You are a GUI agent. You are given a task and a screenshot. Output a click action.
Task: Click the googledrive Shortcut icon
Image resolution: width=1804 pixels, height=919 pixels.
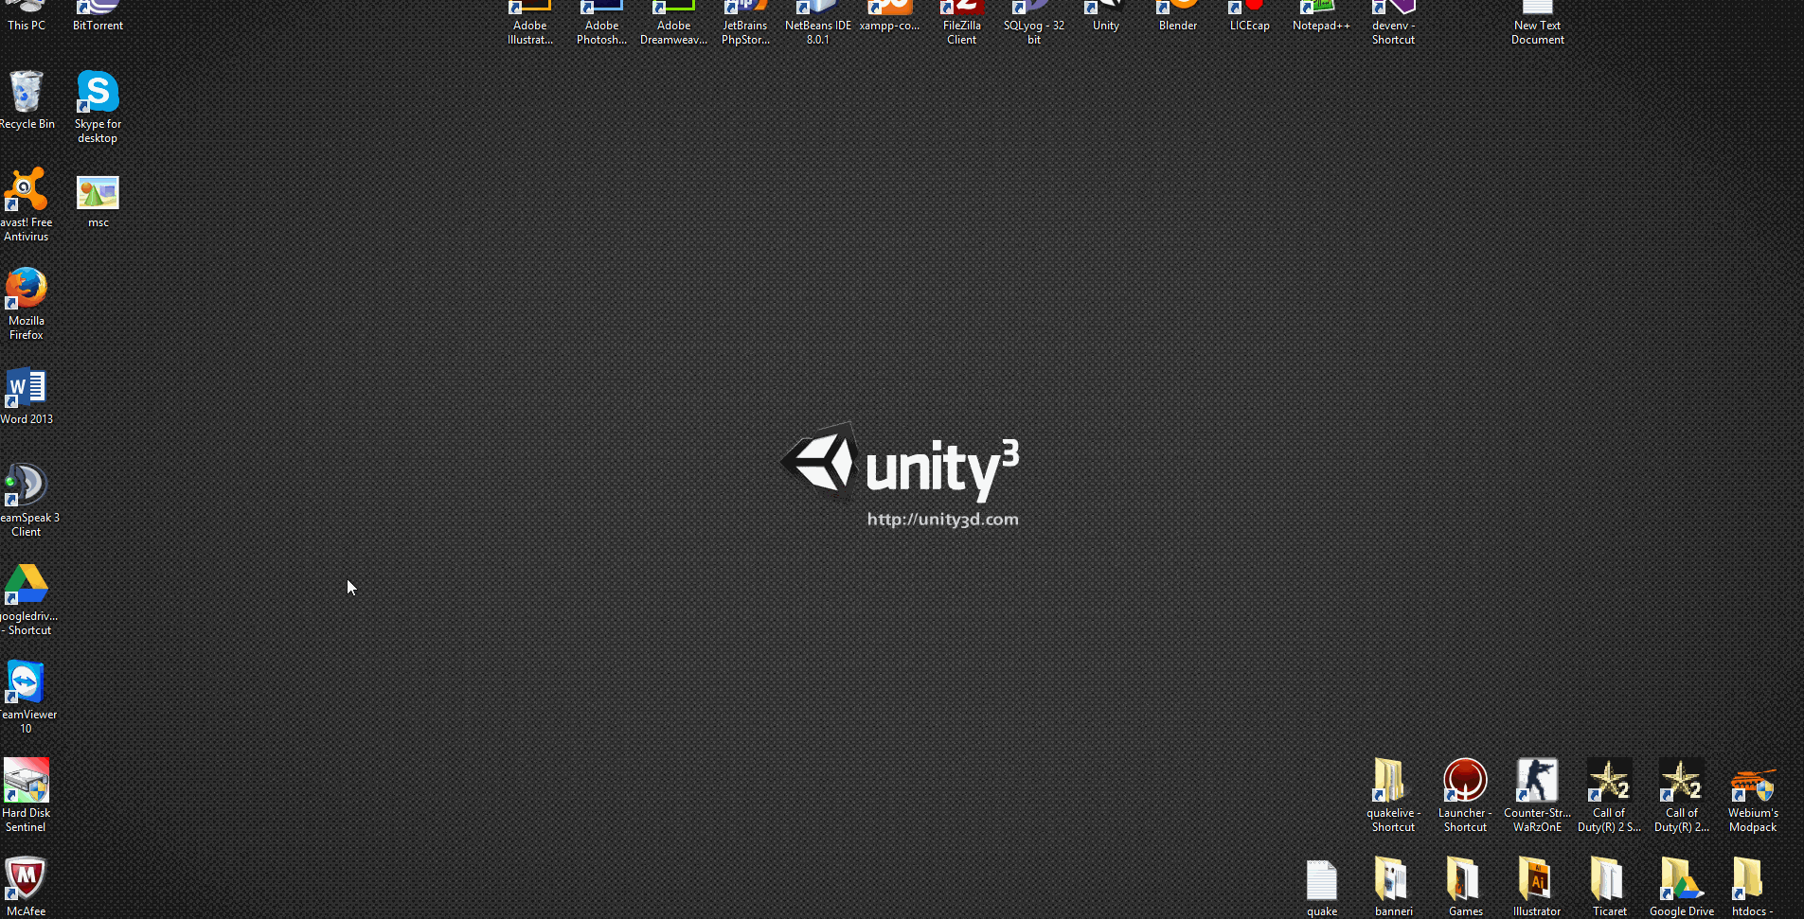point(27,598)
